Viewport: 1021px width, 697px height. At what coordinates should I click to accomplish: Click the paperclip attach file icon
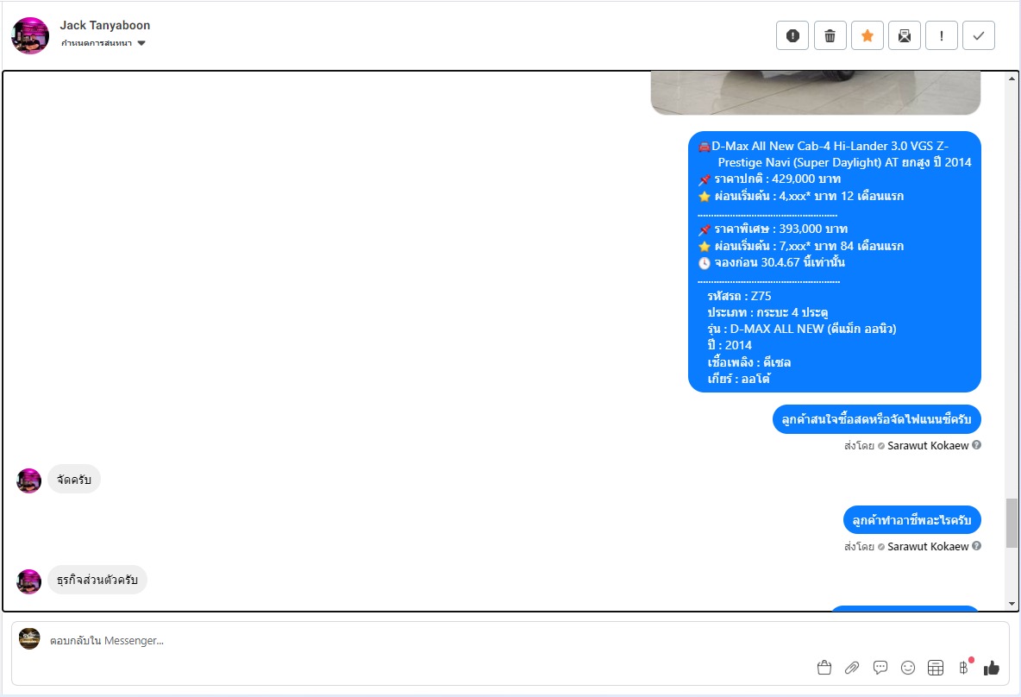click(852, 668)
